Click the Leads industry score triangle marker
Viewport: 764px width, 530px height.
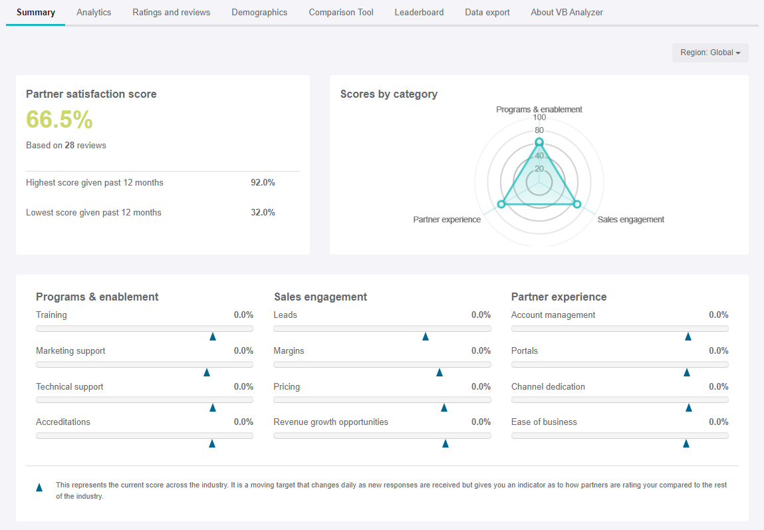click(x=426, y=336)
